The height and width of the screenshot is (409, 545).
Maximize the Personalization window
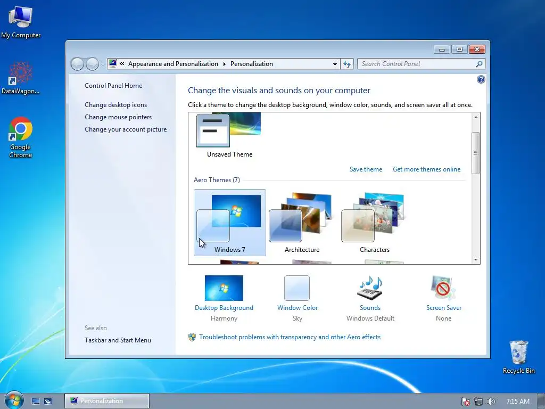tap(459, 50)
